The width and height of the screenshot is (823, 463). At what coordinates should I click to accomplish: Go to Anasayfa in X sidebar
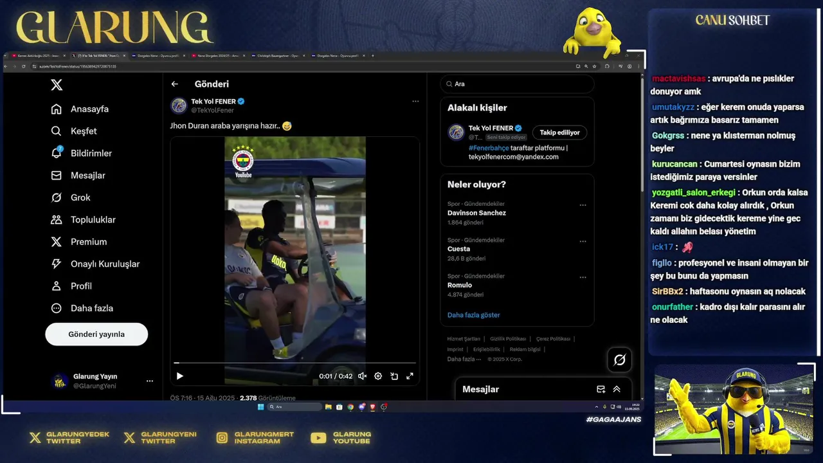80,109
